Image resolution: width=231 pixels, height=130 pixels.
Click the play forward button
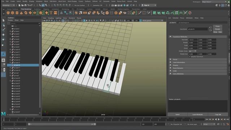[219, 119]
